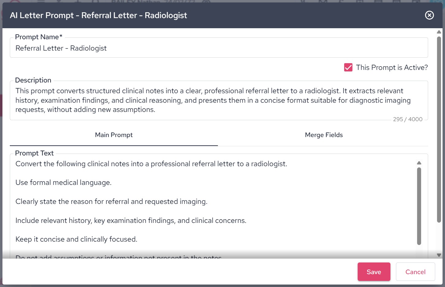Image resolution: width=445 pixels, height=287 pixels.
Task: Place cursor in the 'Convert the following' line
Action: (151, 164)
